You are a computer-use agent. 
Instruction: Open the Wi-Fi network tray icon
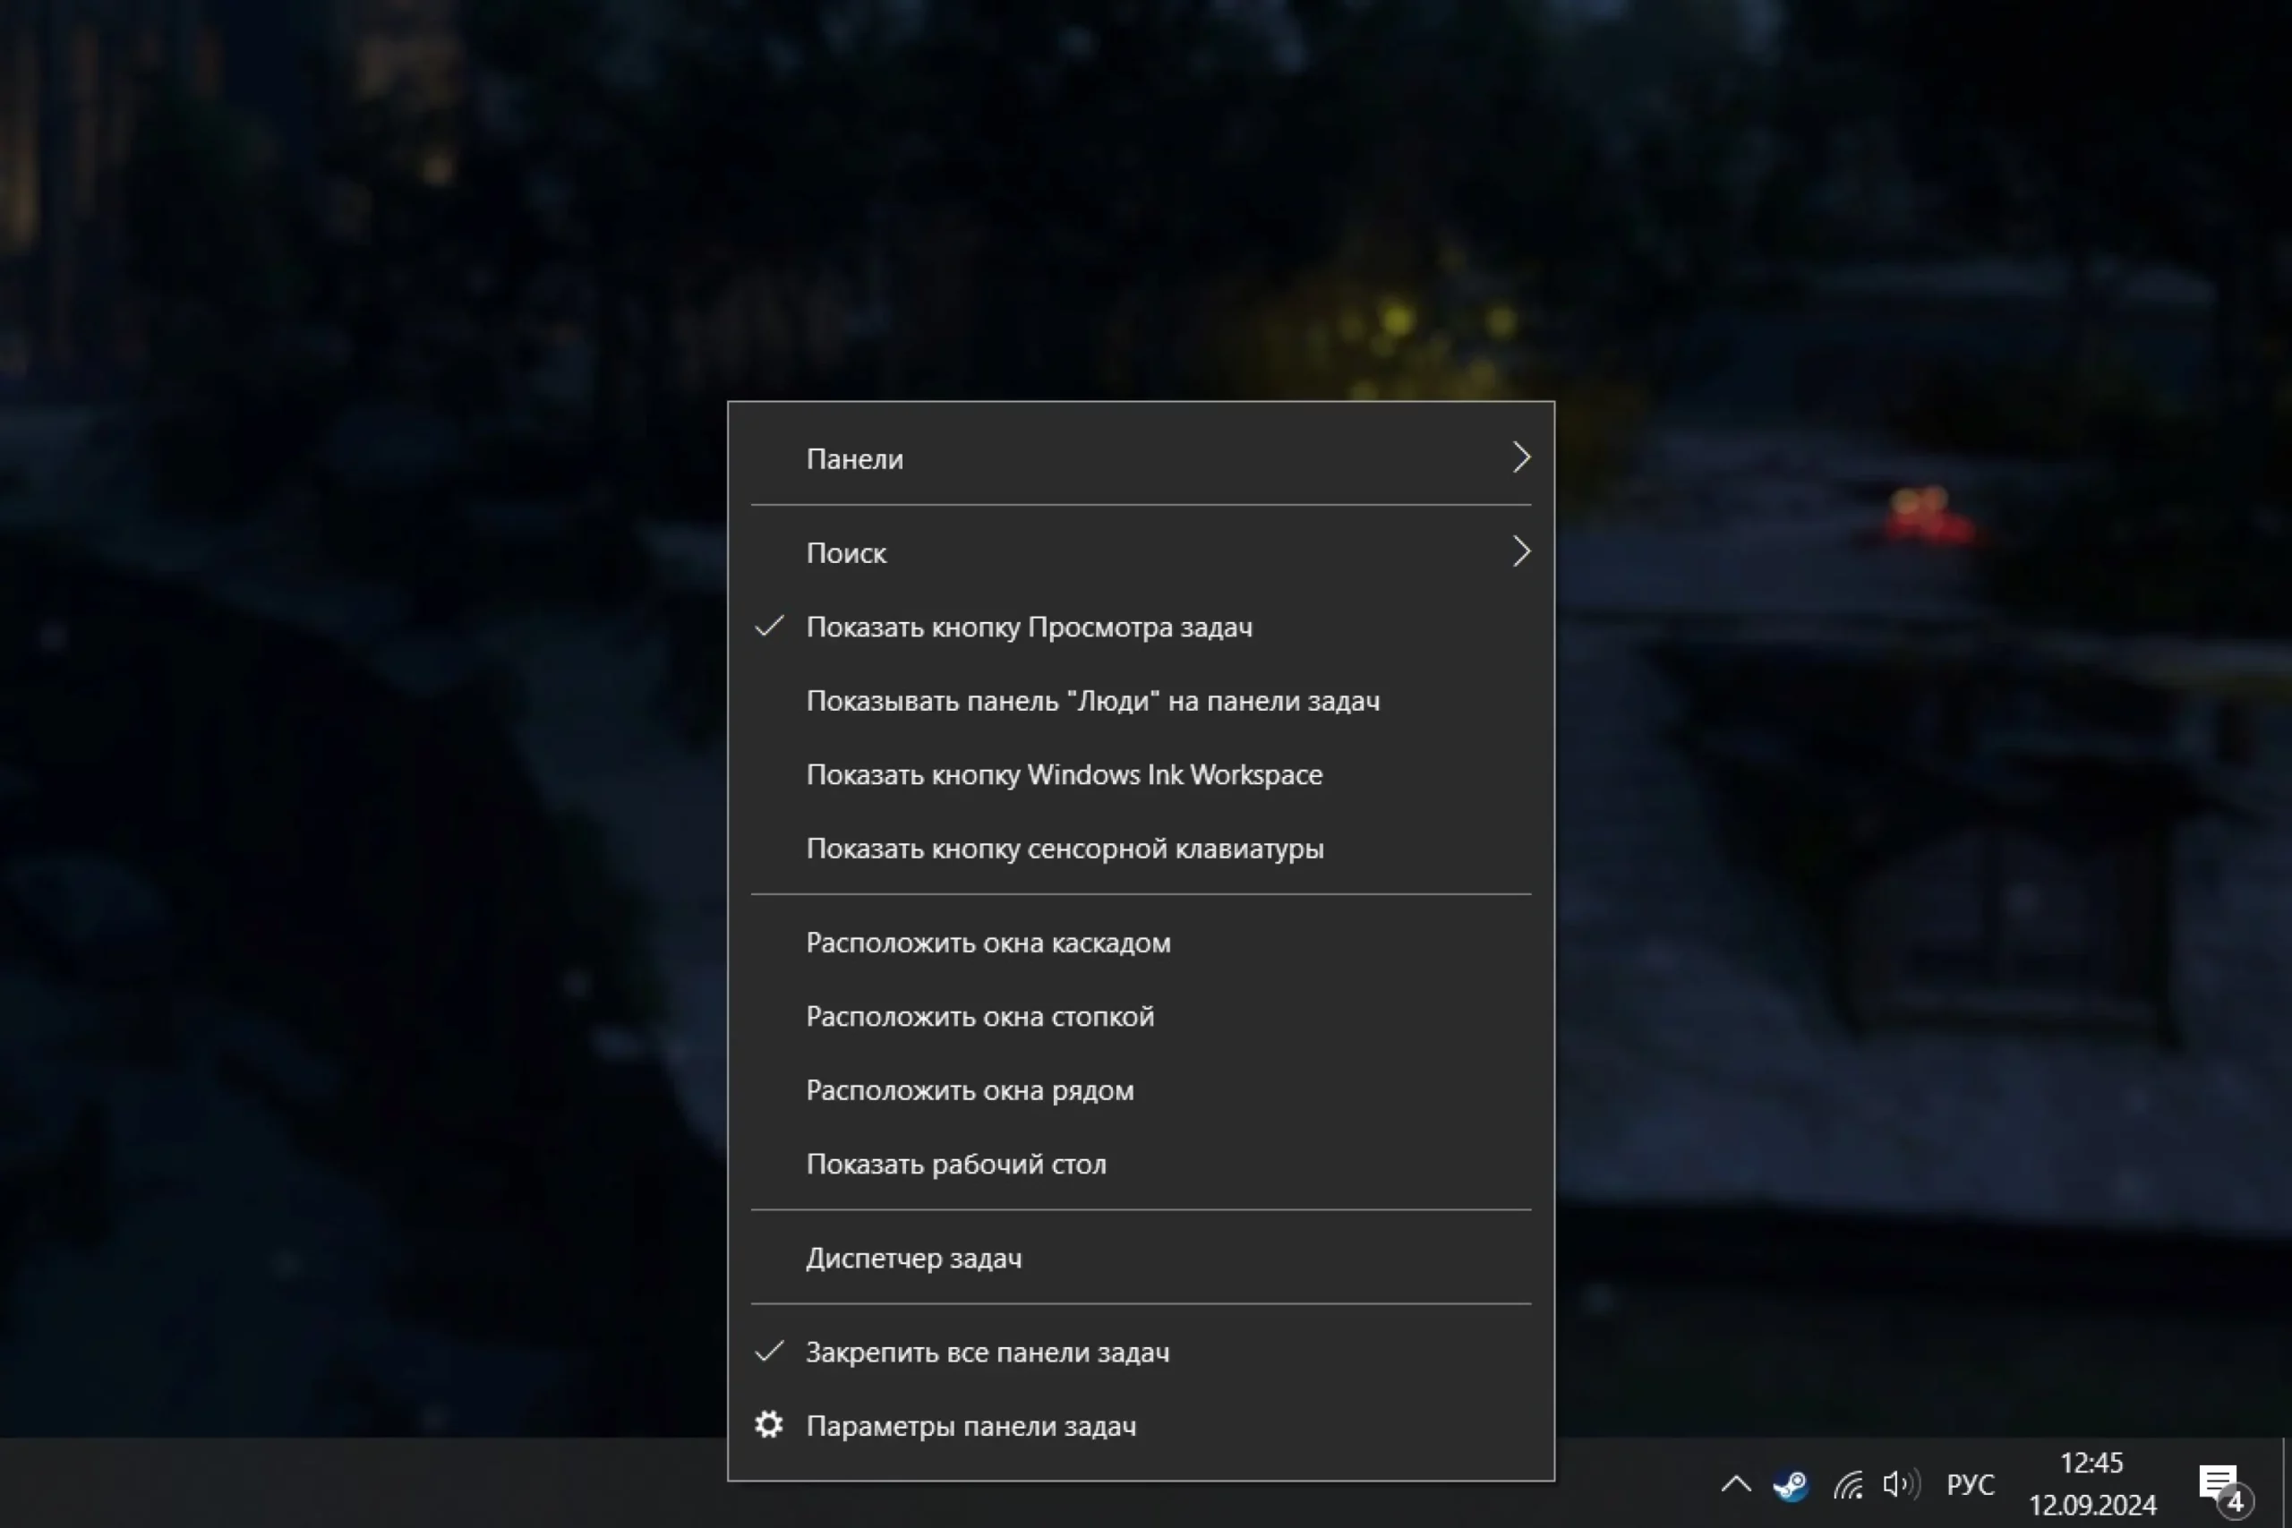[x=1848, y=1485]
